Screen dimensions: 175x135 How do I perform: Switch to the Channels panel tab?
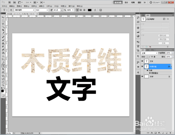[x=148, y=50]
